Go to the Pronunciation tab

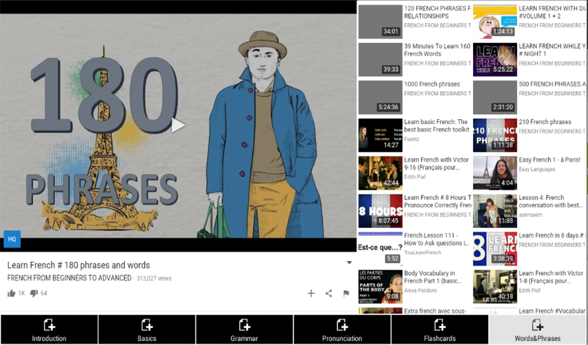coord(342,330)
